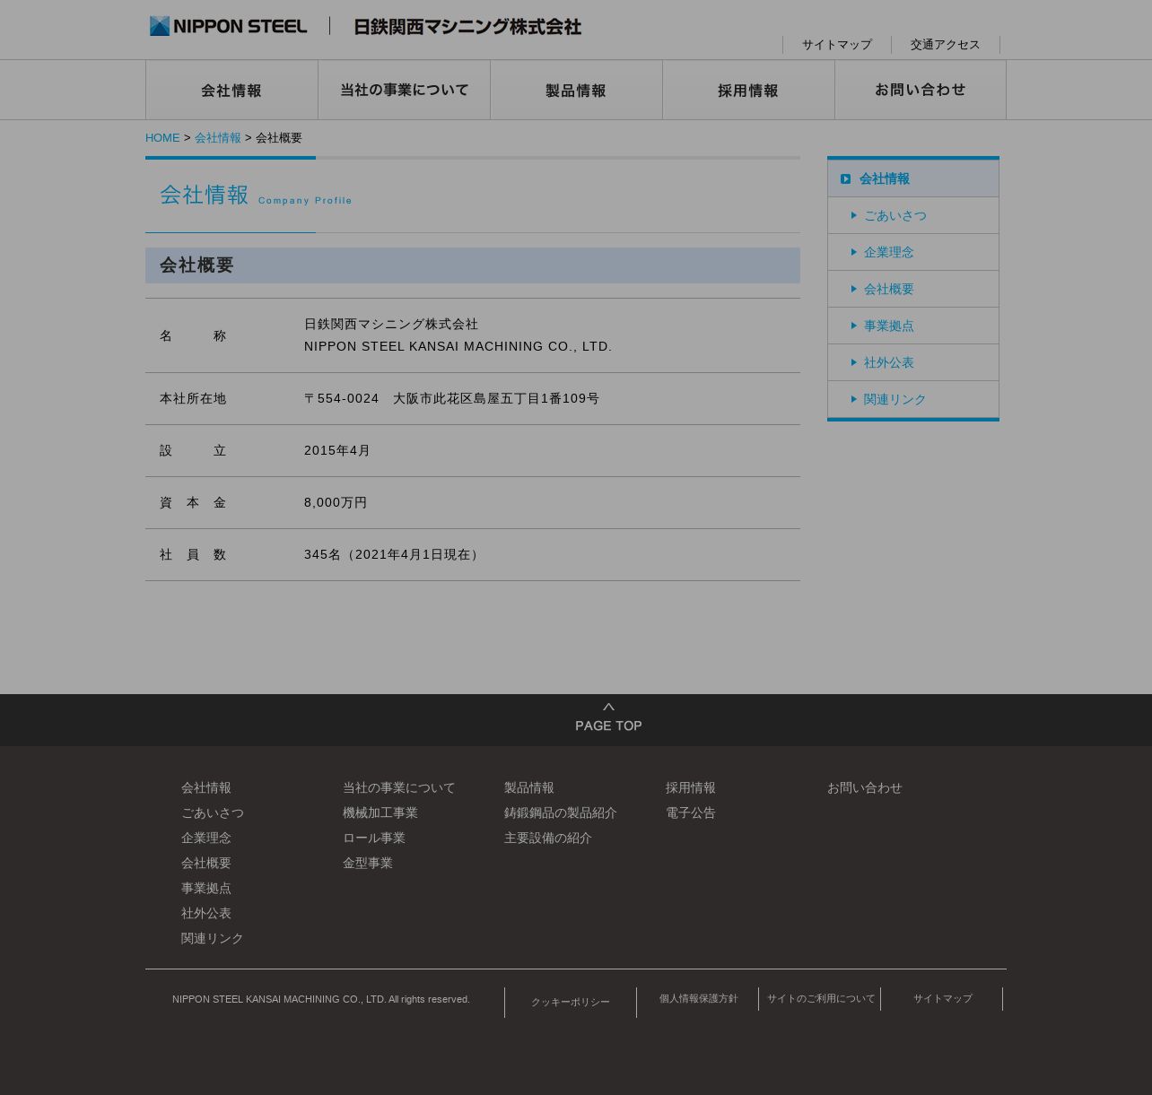1152x1095 pixels.
Task: Go to 事業拠点 in the sidebar menu
Action: (913, 326)
